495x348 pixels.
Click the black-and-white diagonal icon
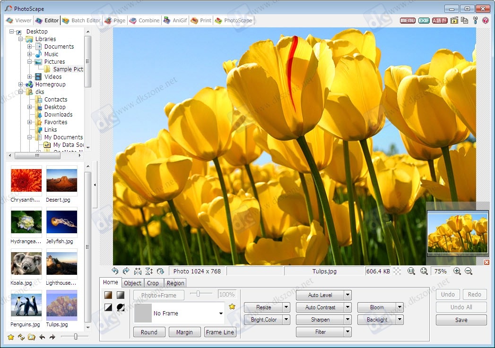tap(108, 307)
